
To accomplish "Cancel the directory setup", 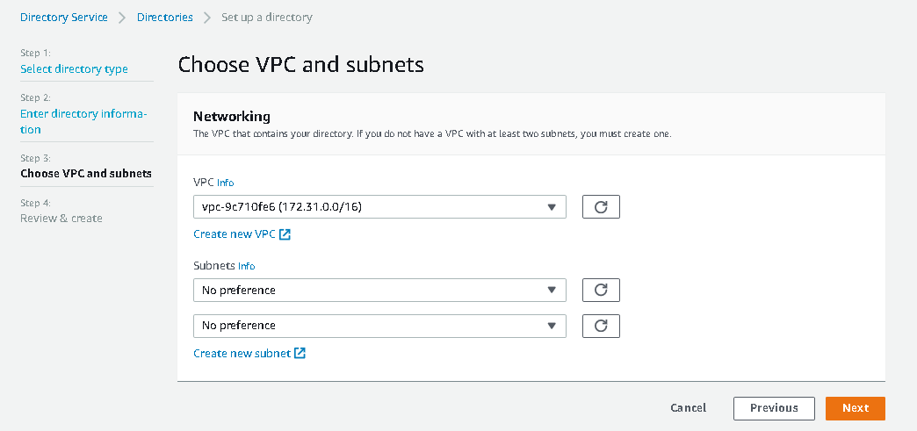I will coord(688,408).
